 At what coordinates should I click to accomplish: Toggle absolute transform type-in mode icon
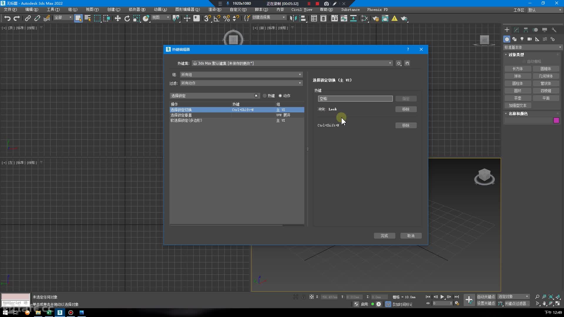point(312,297)
